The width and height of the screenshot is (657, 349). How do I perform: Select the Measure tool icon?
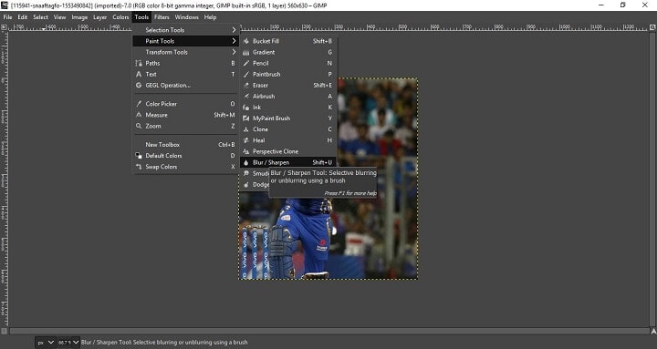point(139,115)
